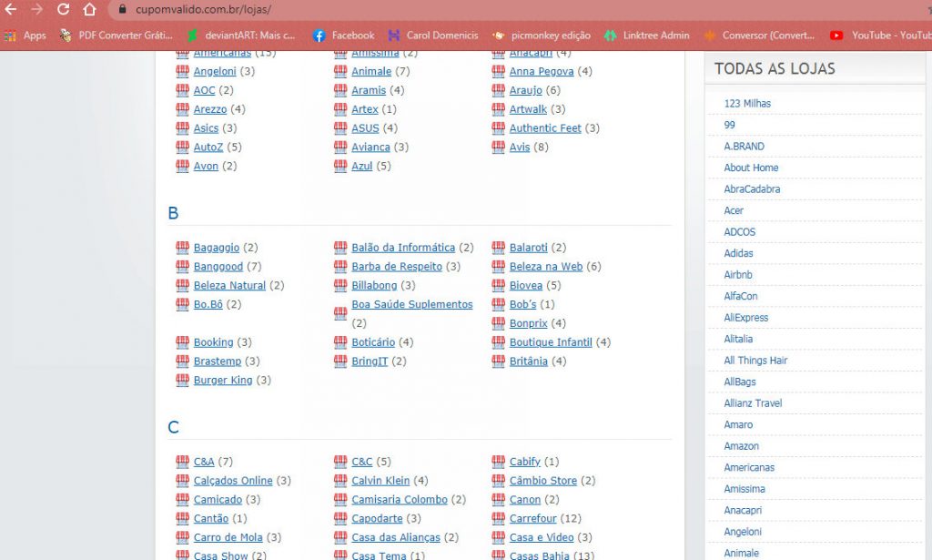This screenshot has height=560, width=932.
Task: Open picmonkey edição bookmark
Action: pos(542,36)
